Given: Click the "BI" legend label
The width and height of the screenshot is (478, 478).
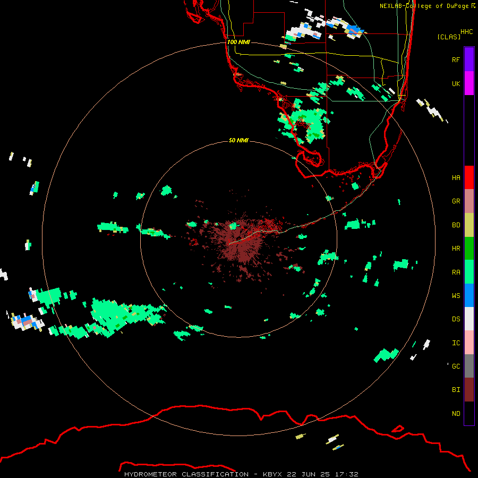Looking at the screenshot, I should [x=456, y=390].
